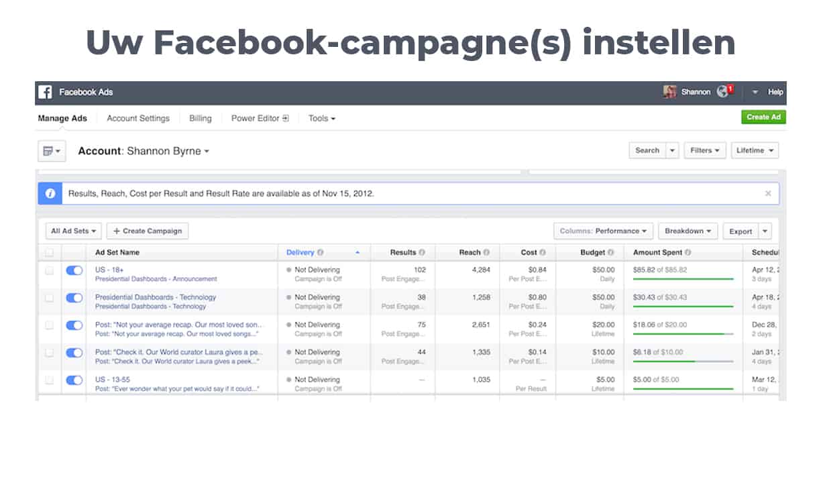This screenshot has width=821, height=483.
Task: Click the green Create Ad button
Action: (763, 116)
